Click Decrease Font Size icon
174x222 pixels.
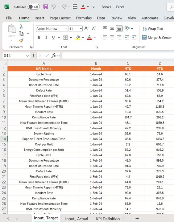(94, 28)
